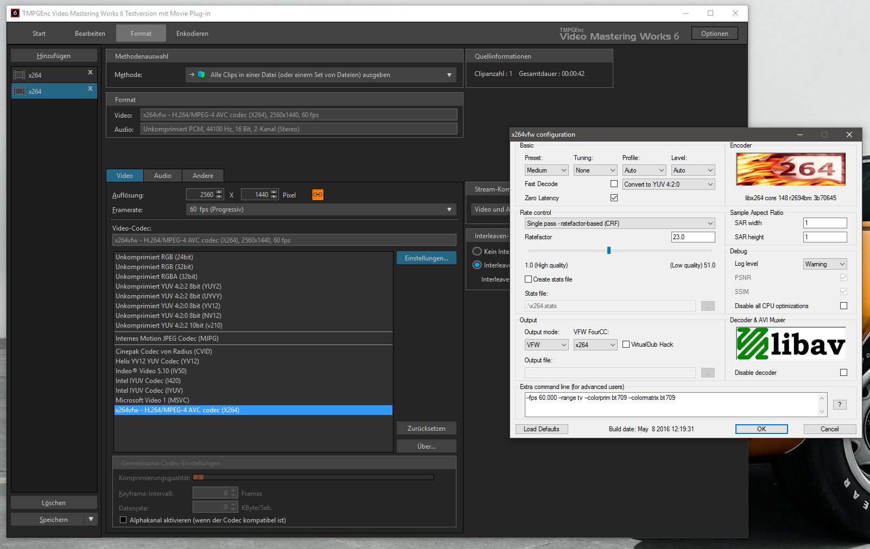Click the Optionen button
870x549 pixels.
(x=715, y=34)
